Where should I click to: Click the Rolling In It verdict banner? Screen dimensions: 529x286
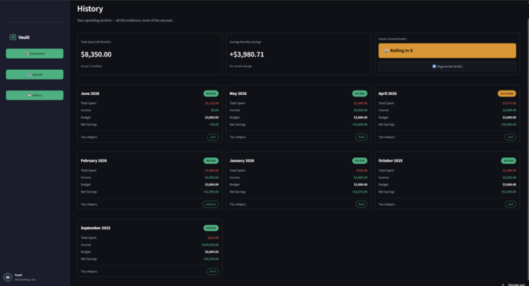447,51
